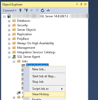
Task: Collapse the Jobs folder
Action: point(14,61)
